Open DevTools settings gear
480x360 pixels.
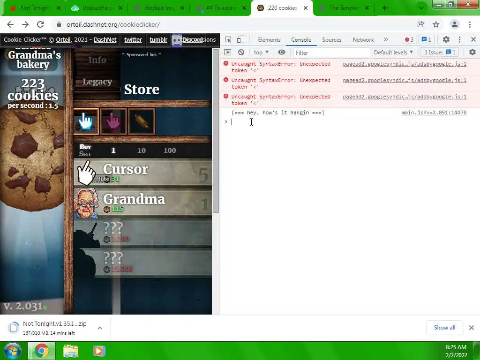tap(446, 39)
